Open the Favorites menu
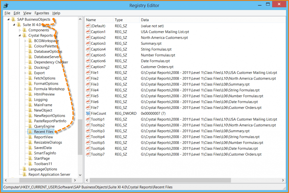 [x=42, y=13]
